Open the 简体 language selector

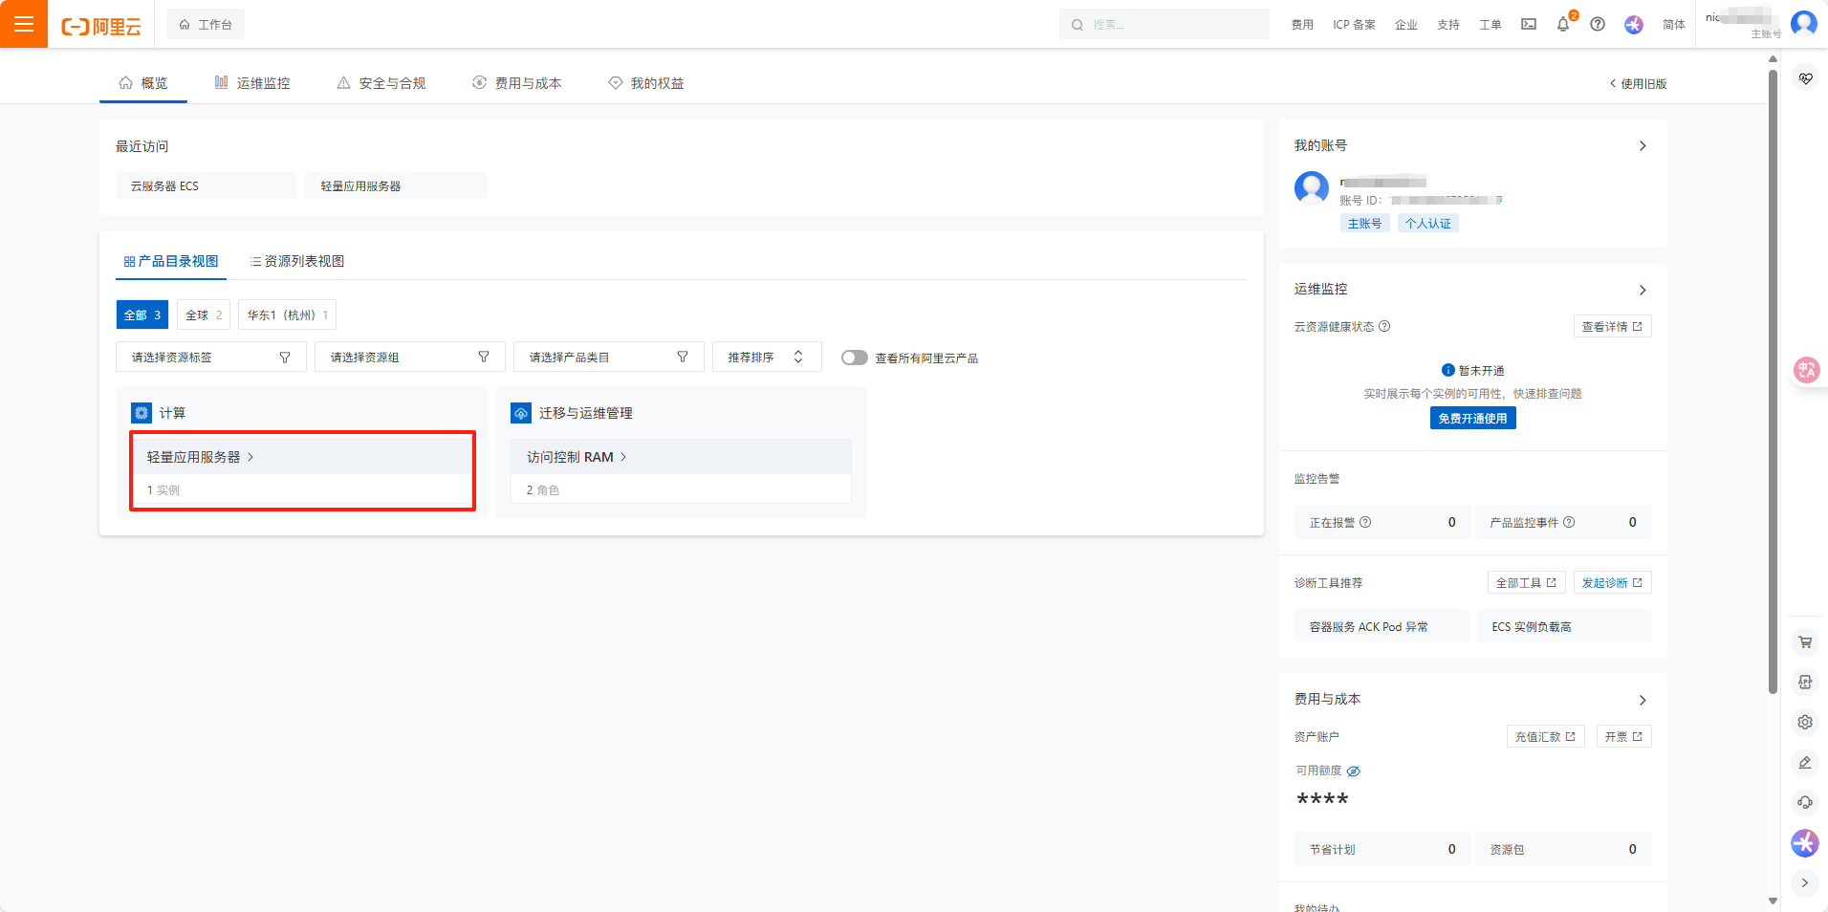coord(1674,25)
